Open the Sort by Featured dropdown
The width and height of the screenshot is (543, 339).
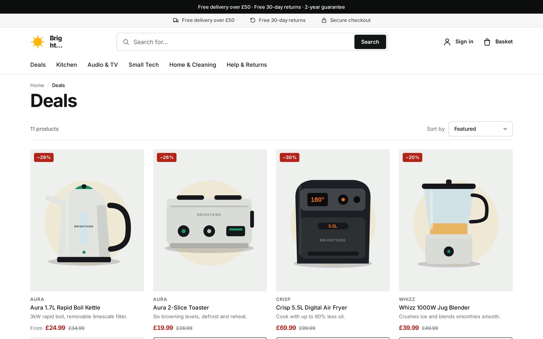click(481, 129)
